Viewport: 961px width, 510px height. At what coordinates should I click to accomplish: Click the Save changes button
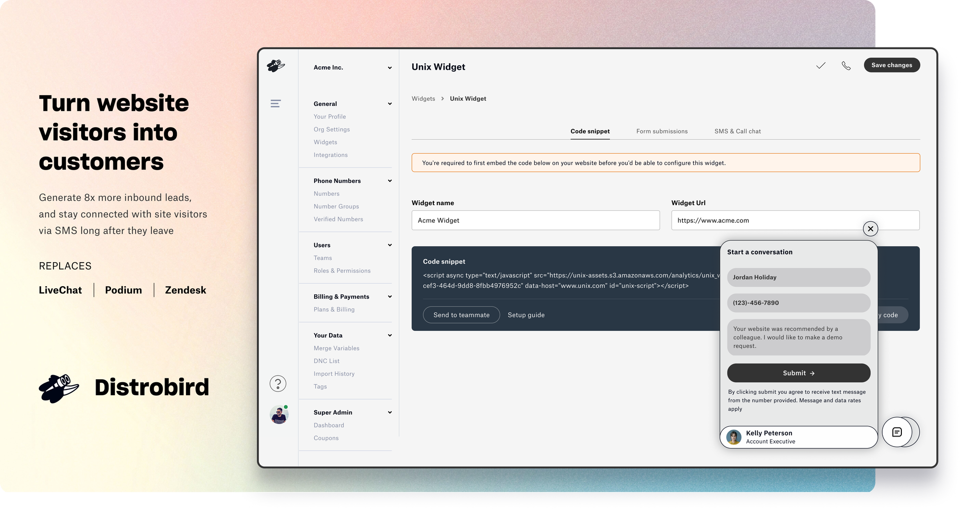(892, 65)
